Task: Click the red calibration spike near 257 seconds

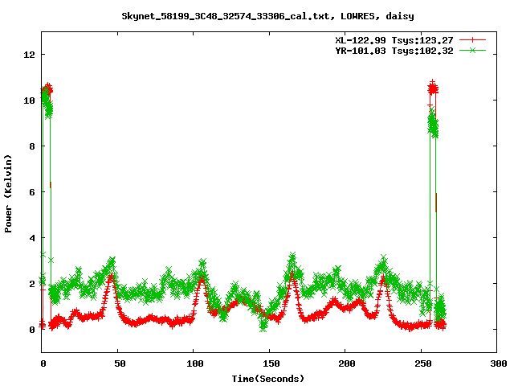Action: click(x=433, y=88)
